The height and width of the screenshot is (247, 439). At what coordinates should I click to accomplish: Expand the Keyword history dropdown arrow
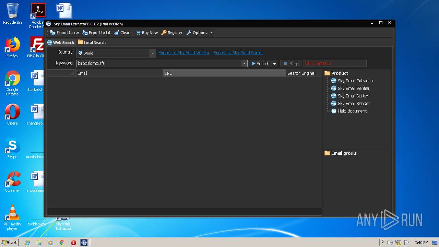(244, 63)
